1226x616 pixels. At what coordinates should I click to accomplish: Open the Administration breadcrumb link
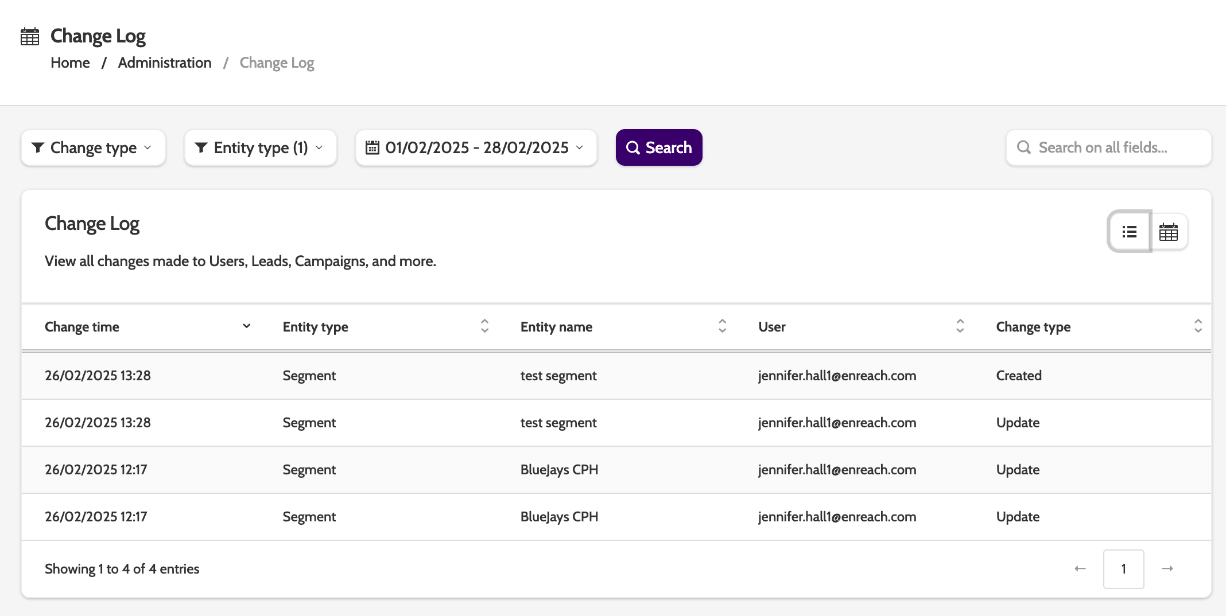[x=165, y=63]
